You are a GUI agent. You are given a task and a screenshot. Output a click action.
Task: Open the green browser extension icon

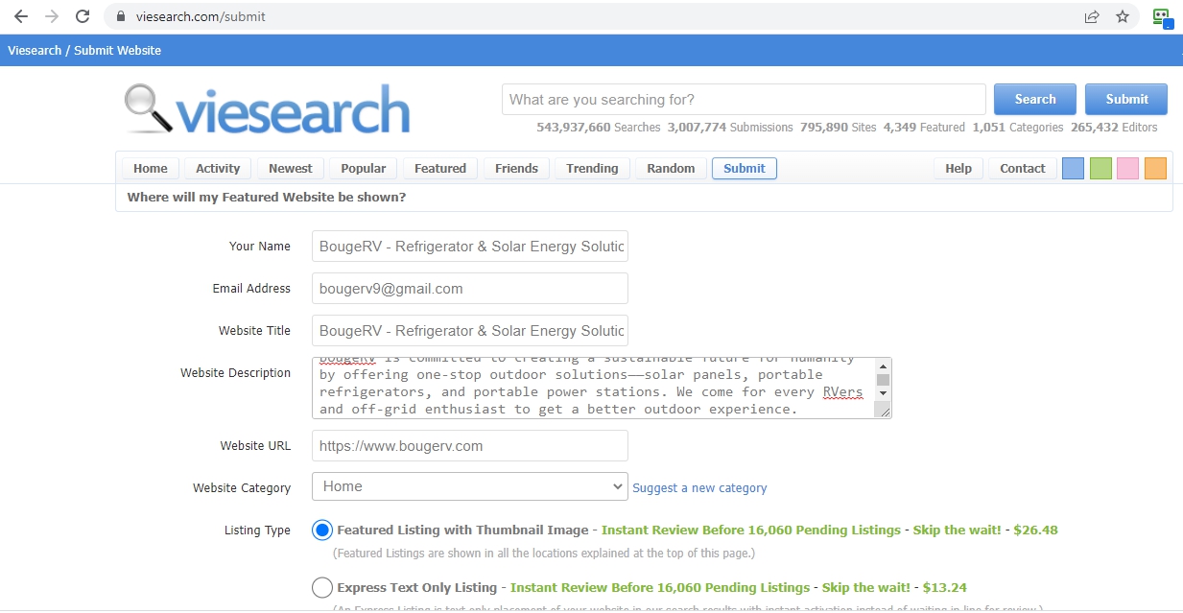point(1162,16)
